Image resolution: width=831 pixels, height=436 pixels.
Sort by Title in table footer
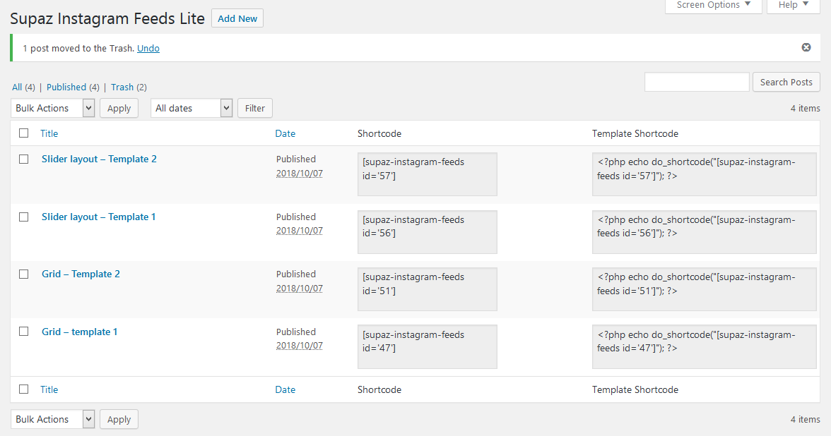(49, 389)
